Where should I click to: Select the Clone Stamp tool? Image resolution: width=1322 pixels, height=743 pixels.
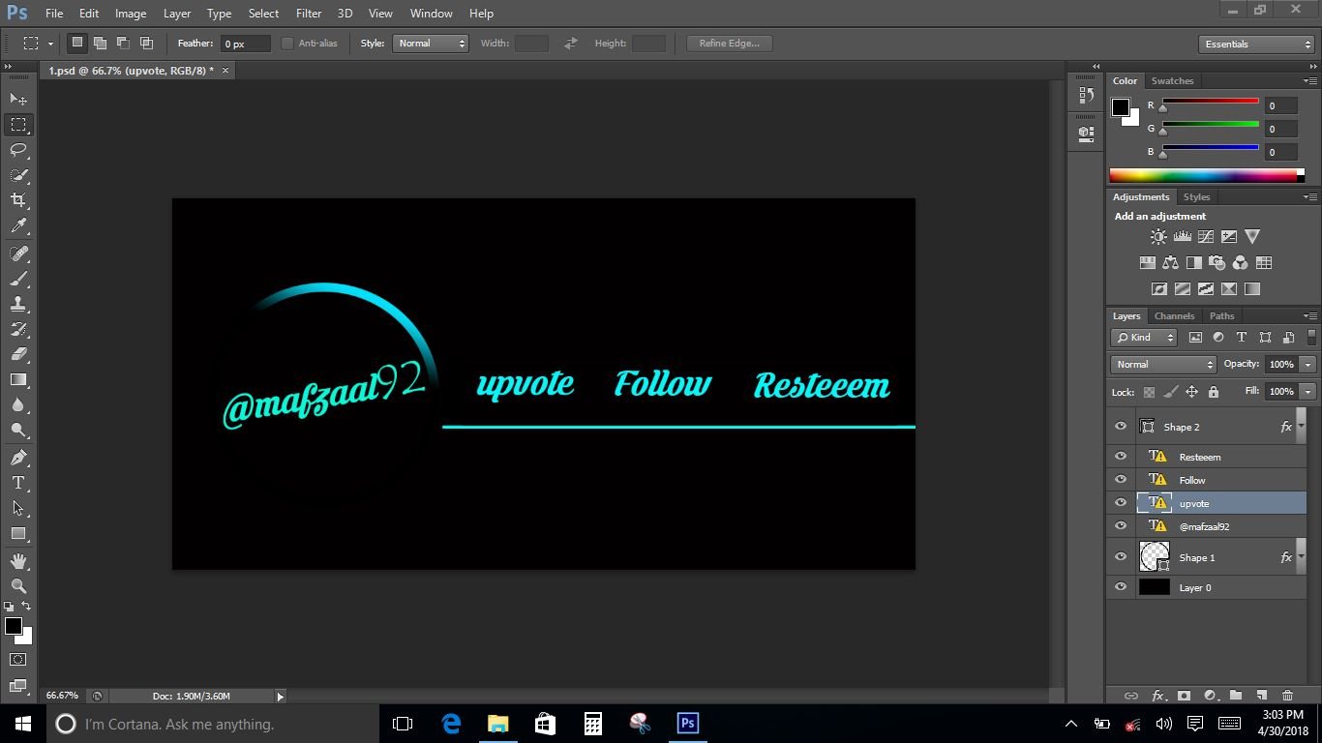tap(18, 304)
